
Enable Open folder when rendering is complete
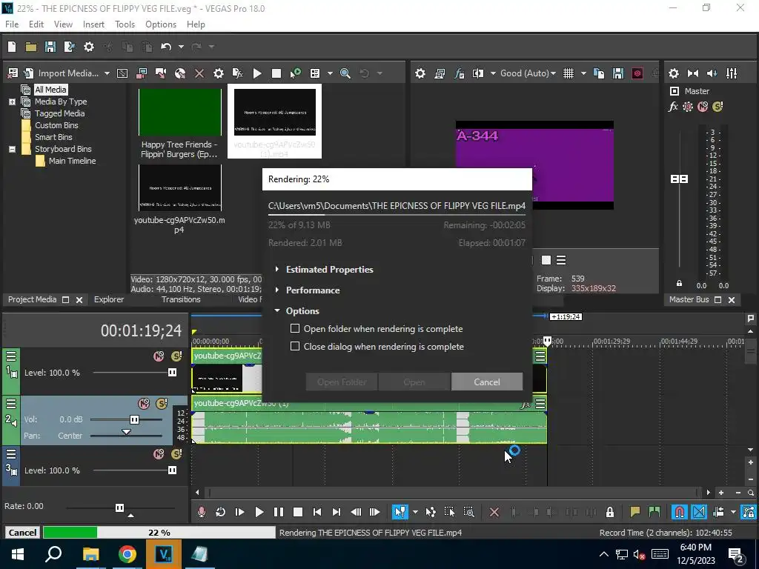pyautogui.click(x=295, y=328)
